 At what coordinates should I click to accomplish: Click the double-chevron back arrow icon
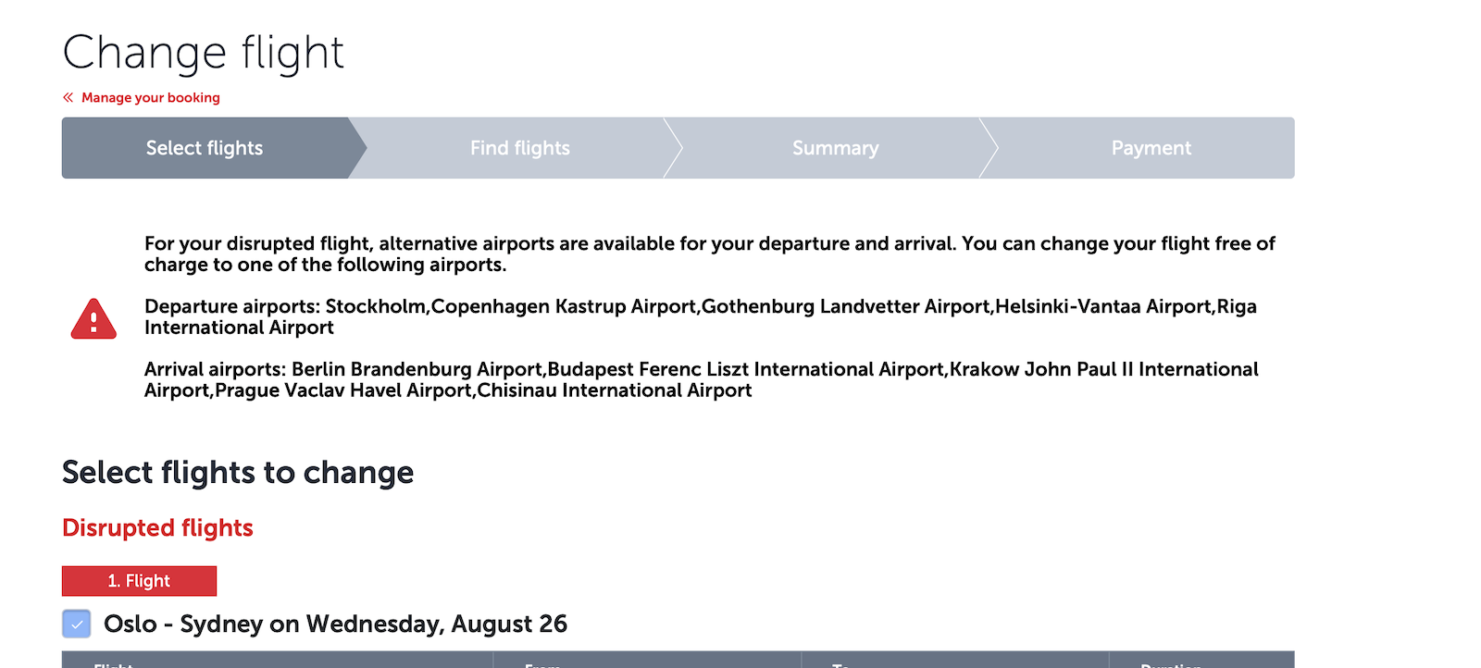(68, 97)
